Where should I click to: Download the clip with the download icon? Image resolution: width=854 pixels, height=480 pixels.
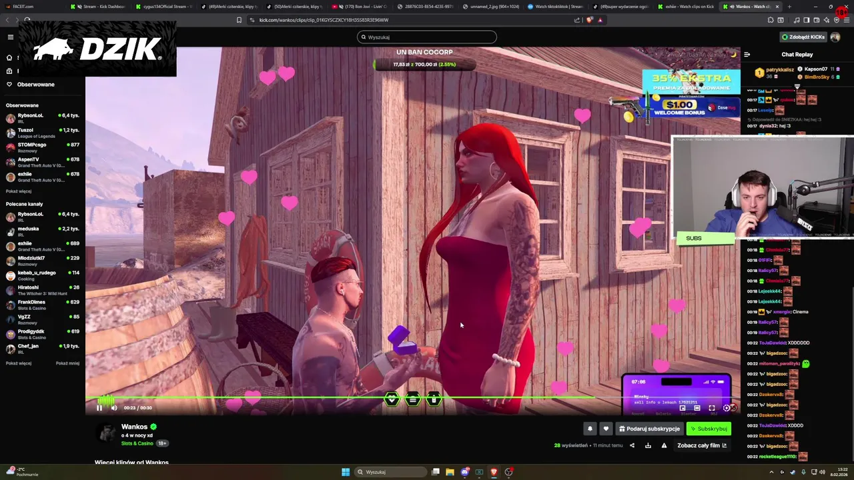[x=648, y=445]
